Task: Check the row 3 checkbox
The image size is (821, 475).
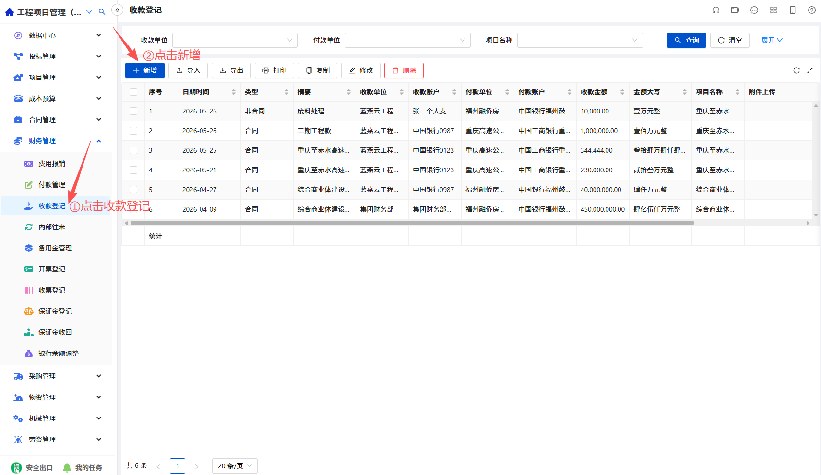Action: pos(133,150)
